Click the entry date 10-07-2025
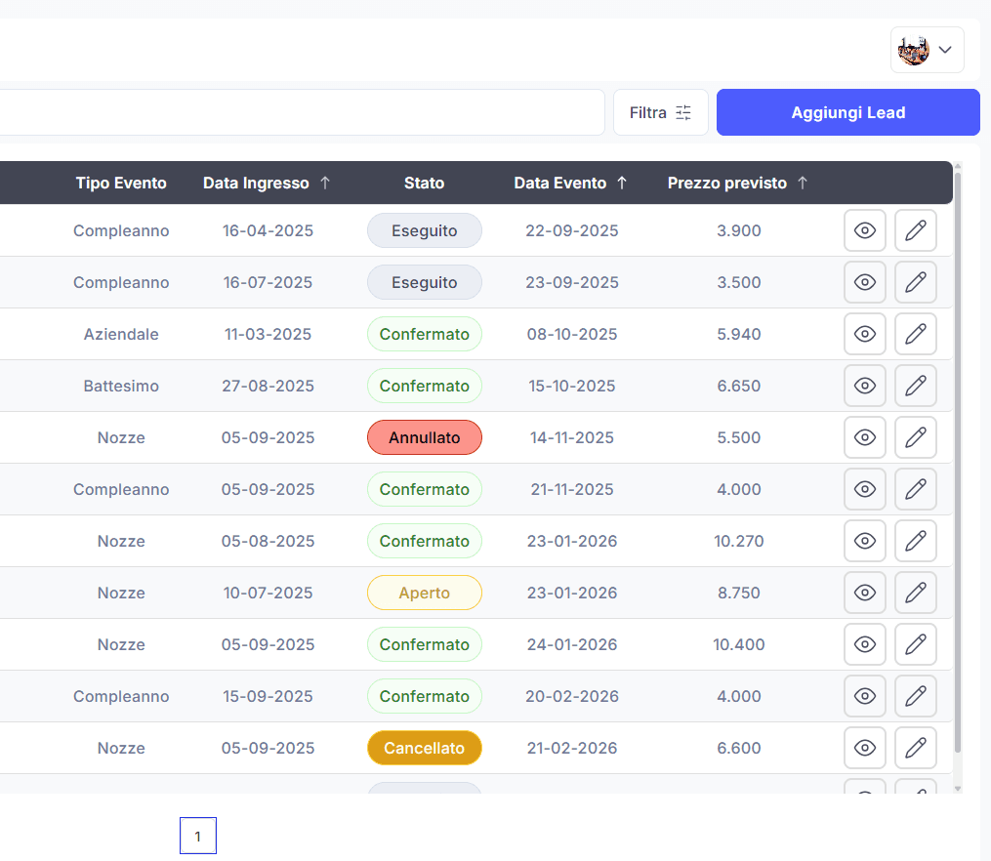991x861 pixels. [268, 594]
